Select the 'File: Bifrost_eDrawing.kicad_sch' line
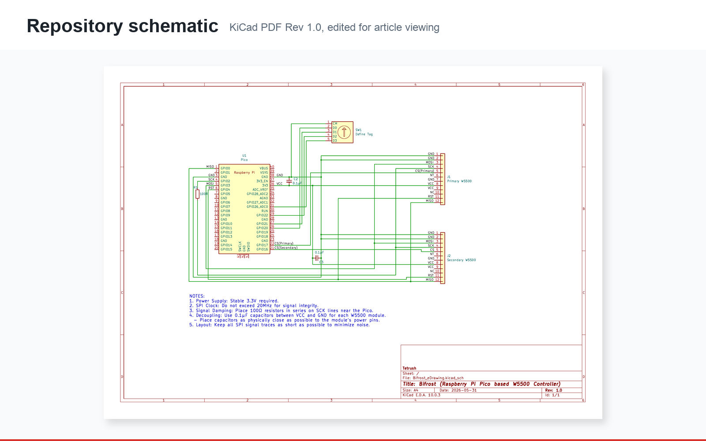This screenshot has height=441, width=706. (x=433, y=378)
